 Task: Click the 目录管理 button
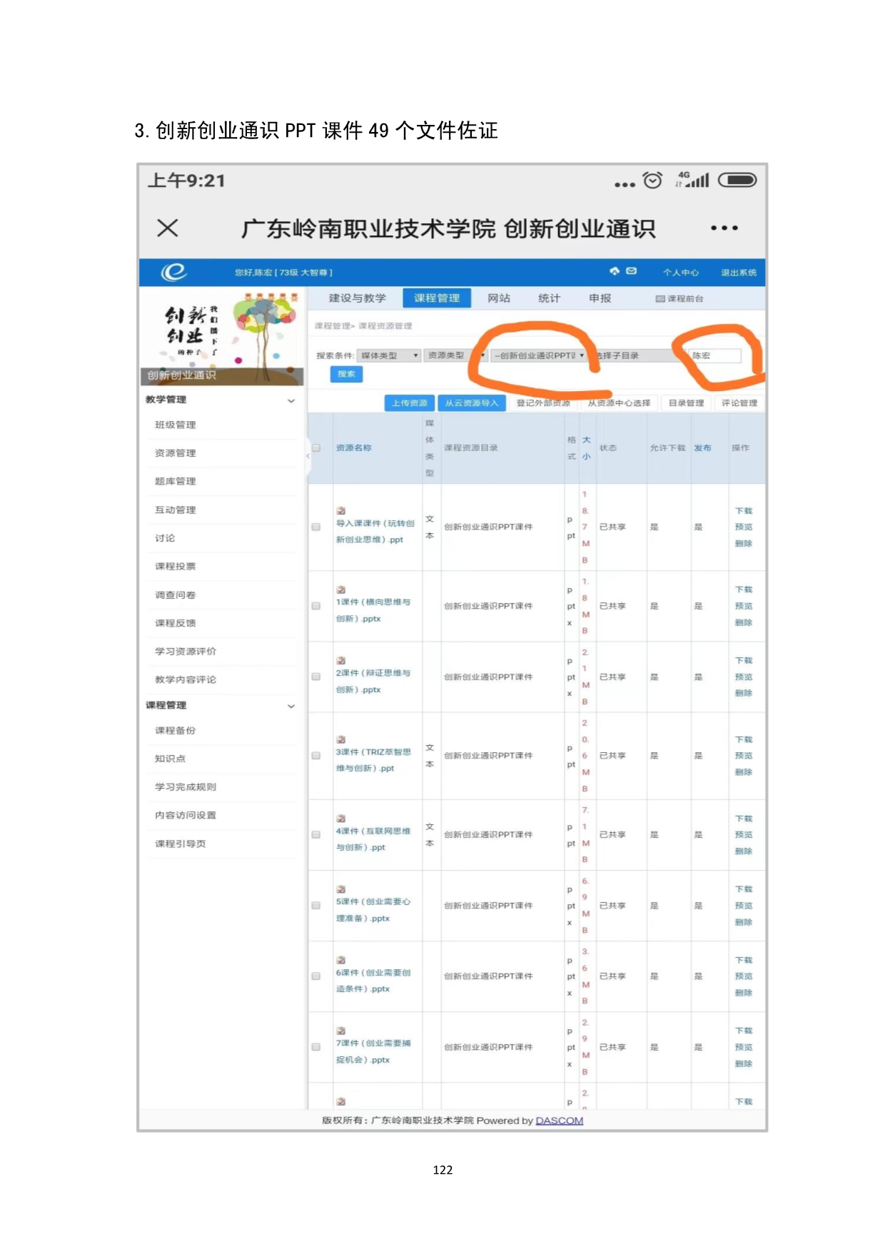click(x=686, y=403)
